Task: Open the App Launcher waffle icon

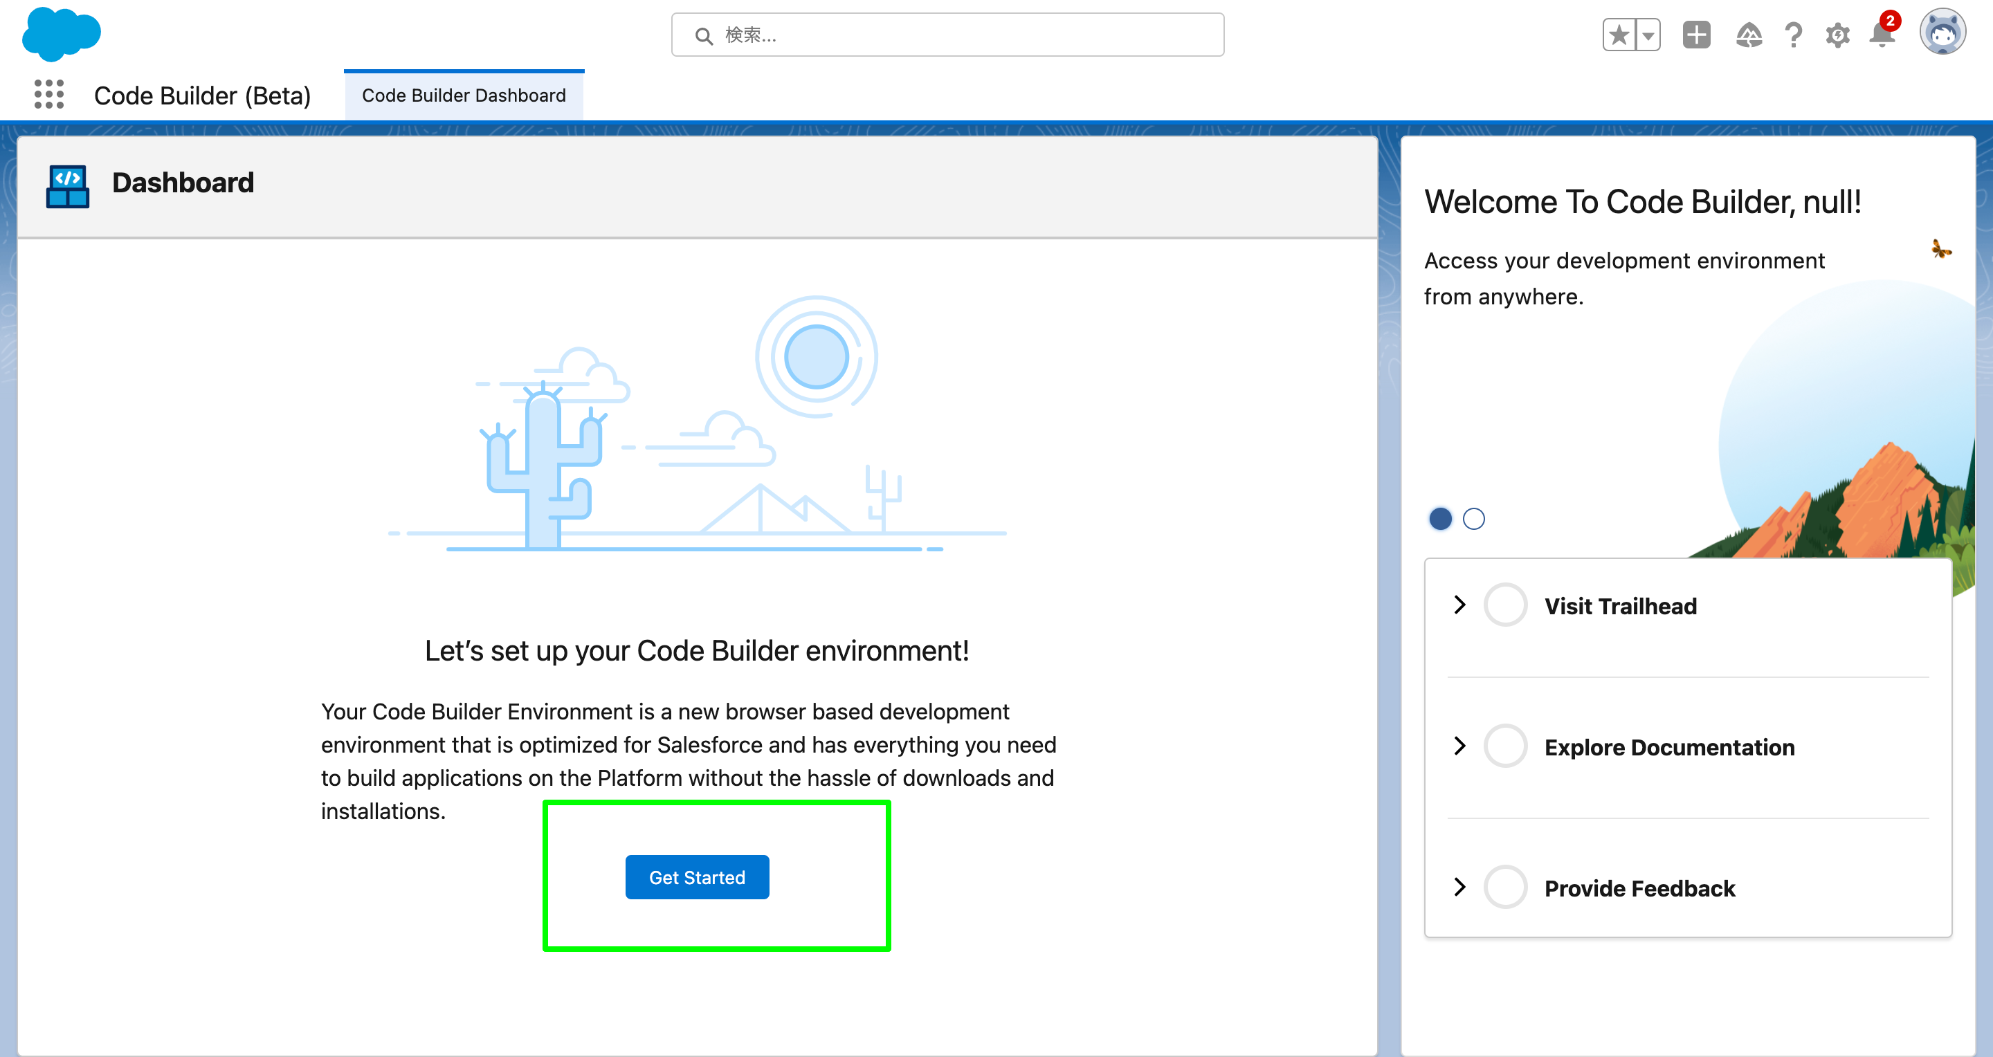Action: (x=48, y=95)
